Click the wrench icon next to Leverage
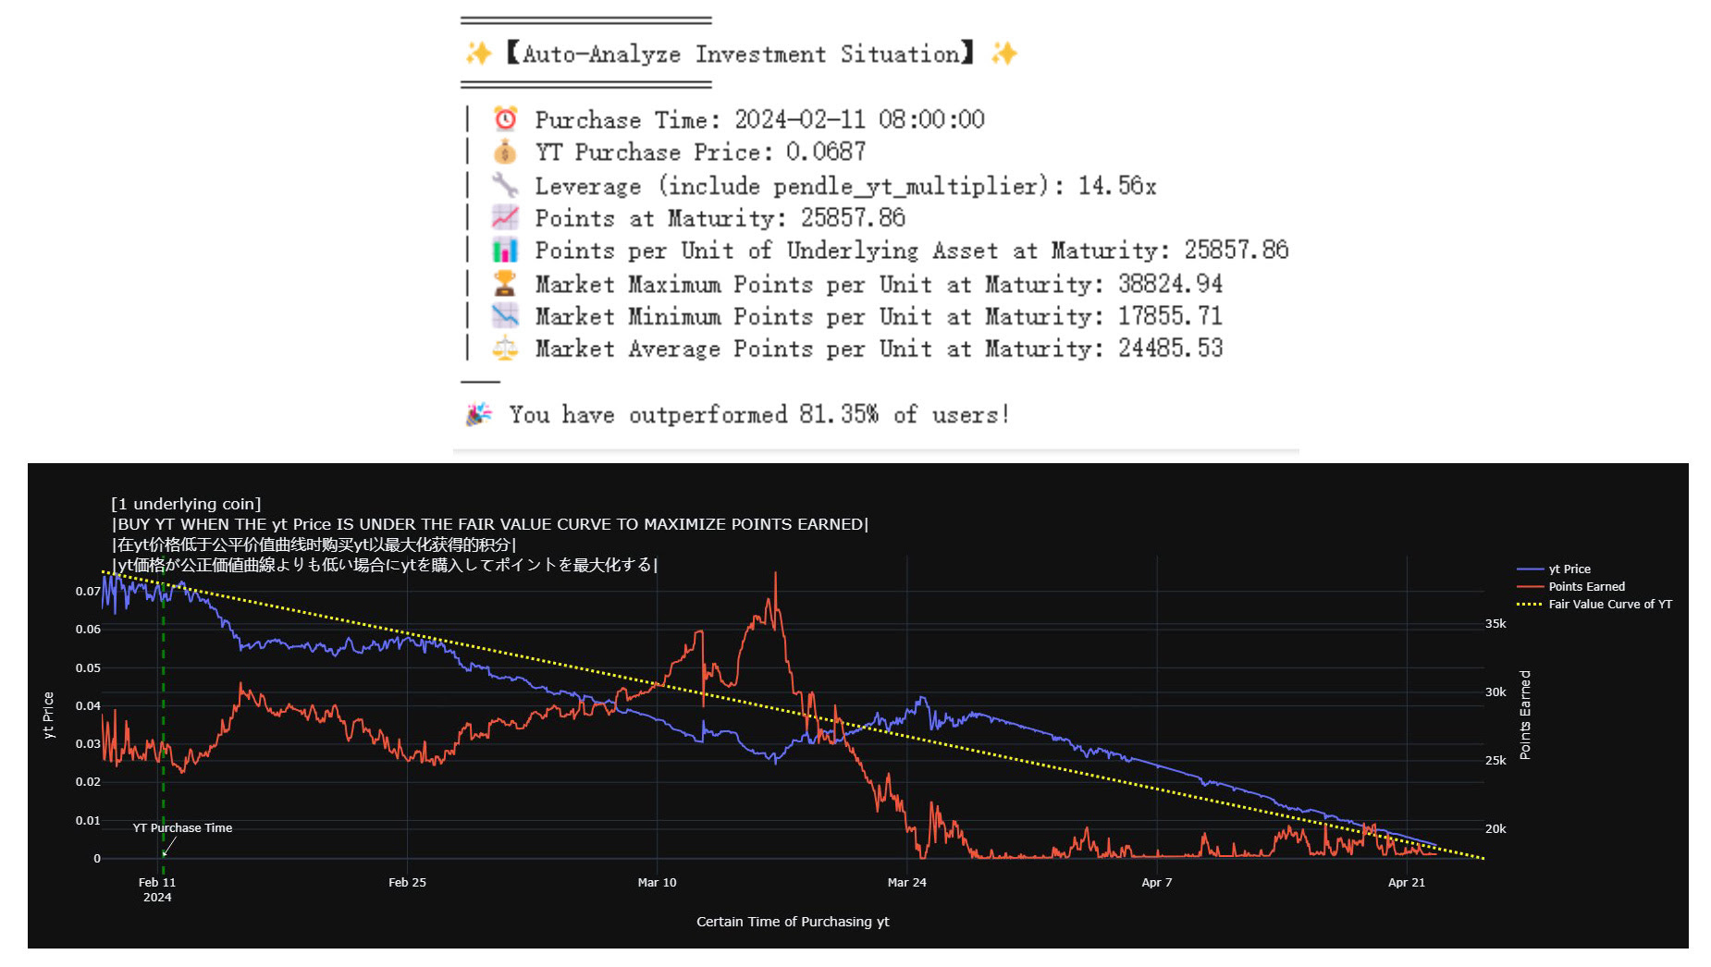 [505, 185]
